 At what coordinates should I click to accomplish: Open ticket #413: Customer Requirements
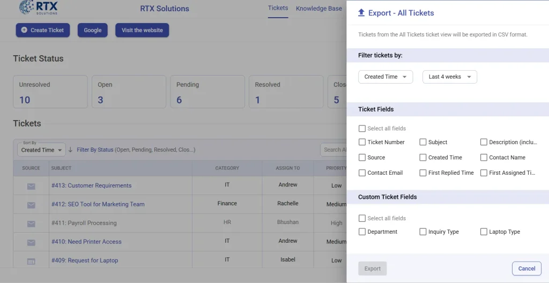[x=91, y=185]
